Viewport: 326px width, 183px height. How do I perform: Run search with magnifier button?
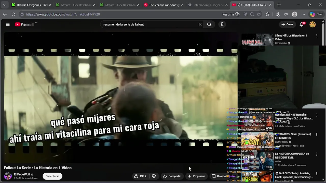pos(209,24)
